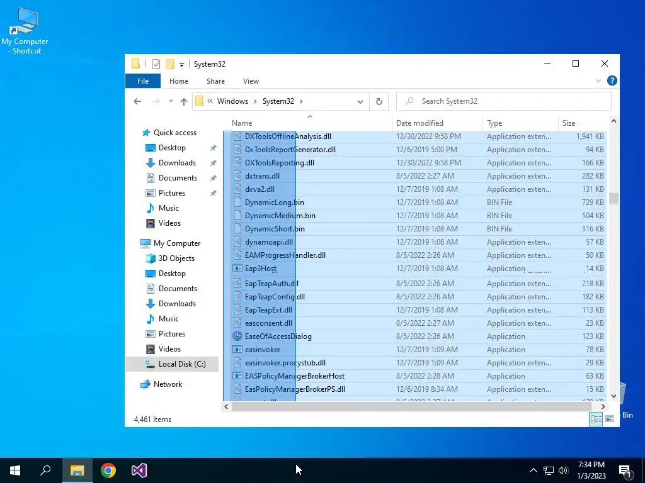Click the dynamoapi.dll file icon
Screen dimensions: 645x483
(x=237, y=242)
